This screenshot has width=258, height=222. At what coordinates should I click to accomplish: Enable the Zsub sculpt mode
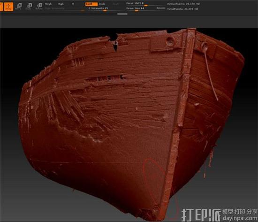(102, 4)
